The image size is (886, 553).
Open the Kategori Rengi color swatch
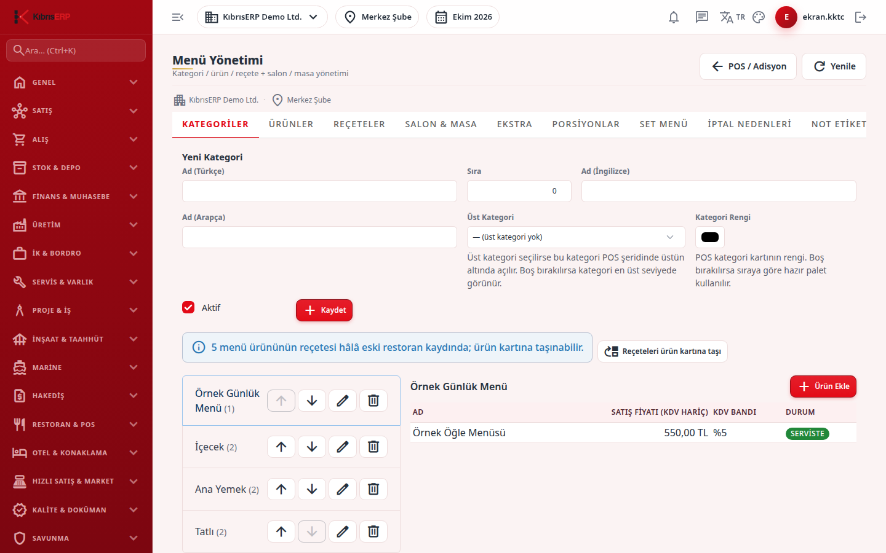click(x=710, y=237)
